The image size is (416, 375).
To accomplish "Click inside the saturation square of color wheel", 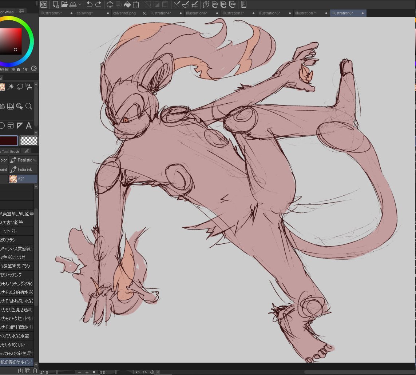I will (11, 41).
